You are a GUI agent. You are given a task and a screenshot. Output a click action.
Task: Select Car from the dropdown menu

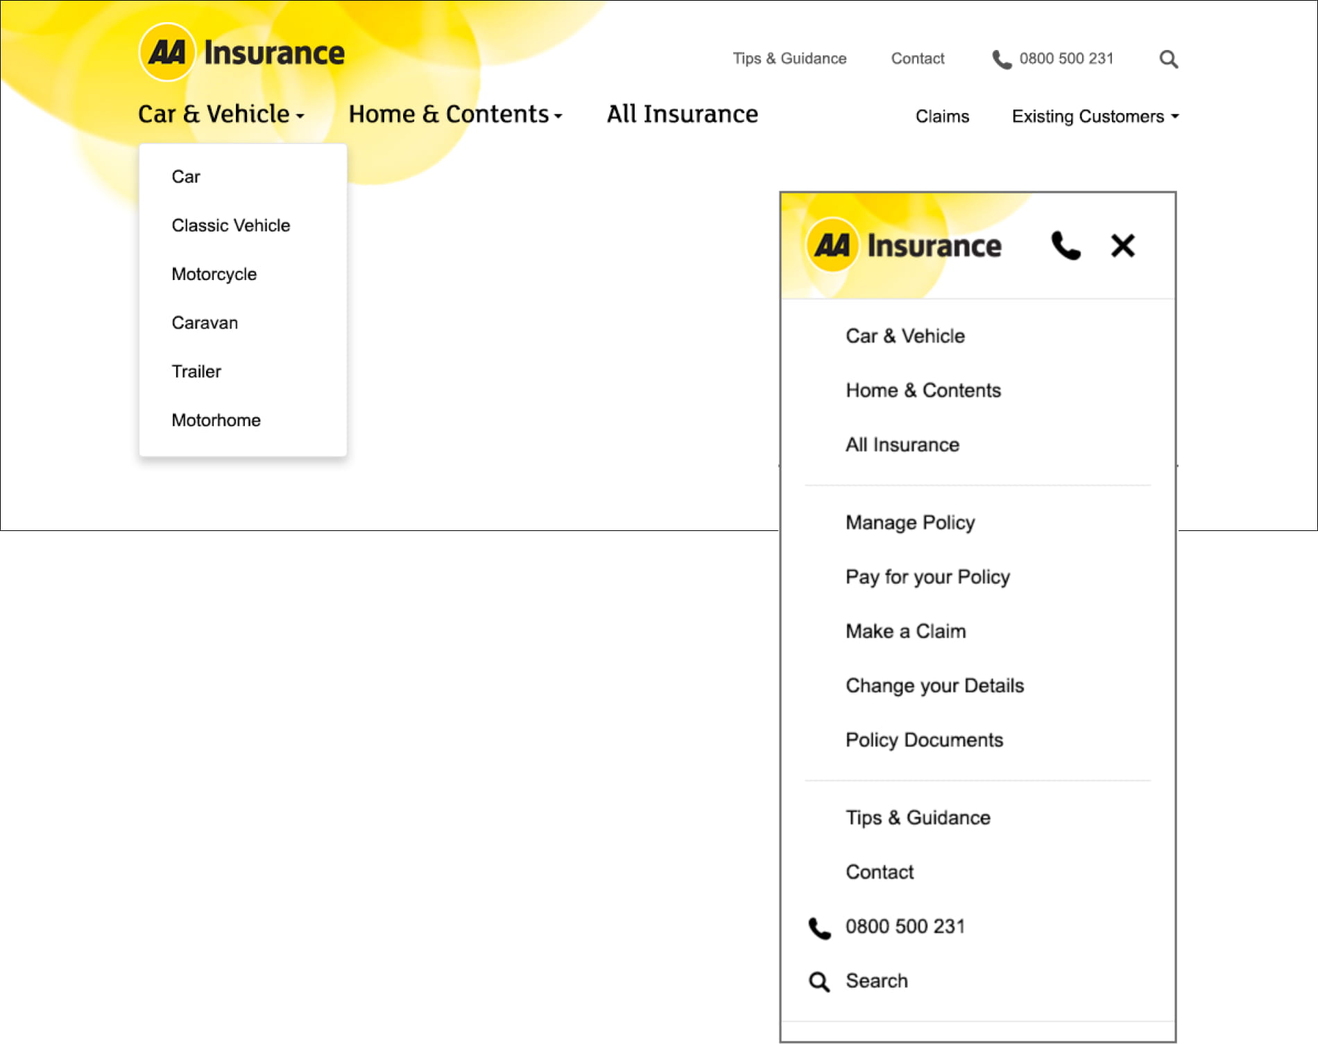(x=186, y=177)
